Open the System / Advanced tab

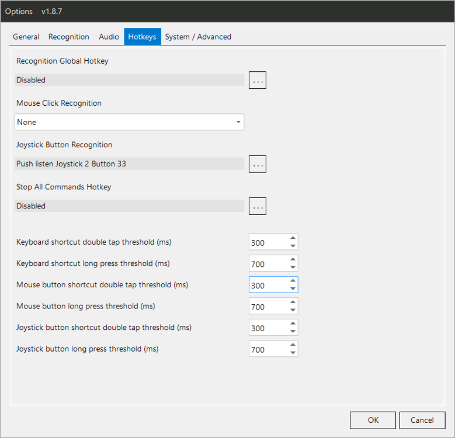[x=198, y=37]
